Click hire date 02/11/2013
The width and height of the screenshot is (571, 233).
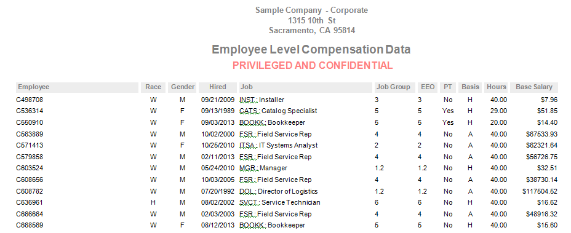point(218,157)
